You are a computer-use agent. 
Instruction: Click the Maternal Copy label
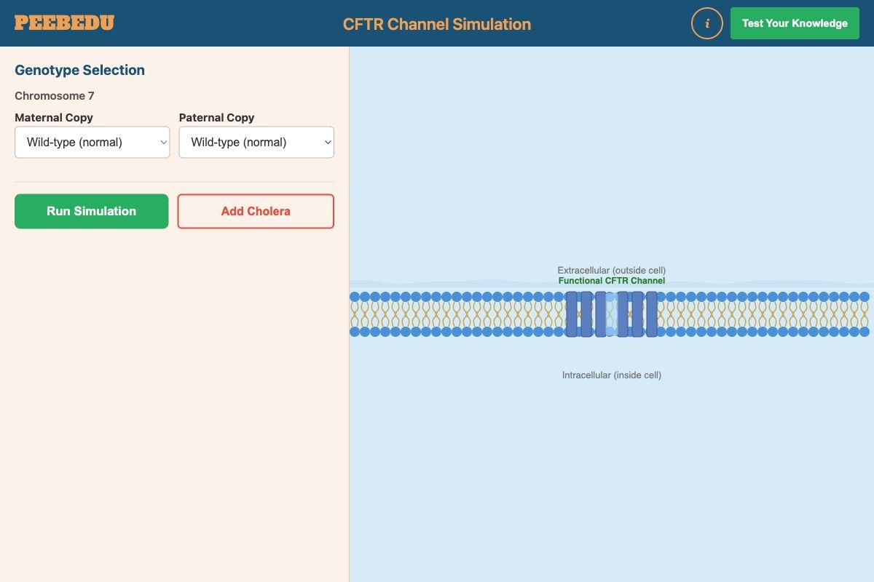[x=53, y=117]
